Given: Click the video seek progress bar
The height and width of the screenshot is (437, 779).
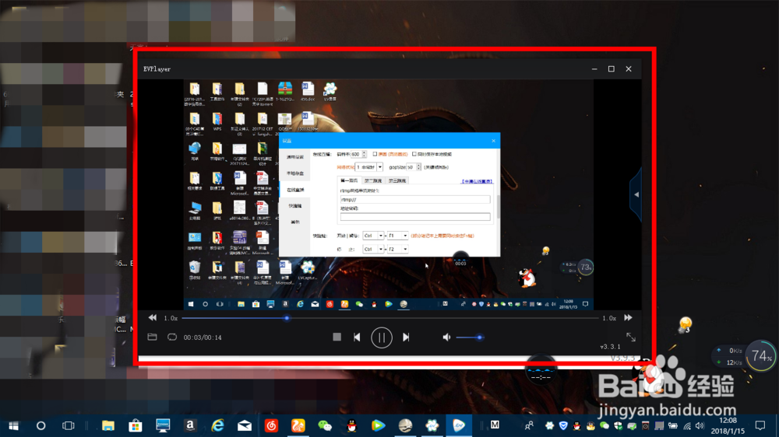Looking at the screenshot, I should pyautogui.click(x=390, y=318).
